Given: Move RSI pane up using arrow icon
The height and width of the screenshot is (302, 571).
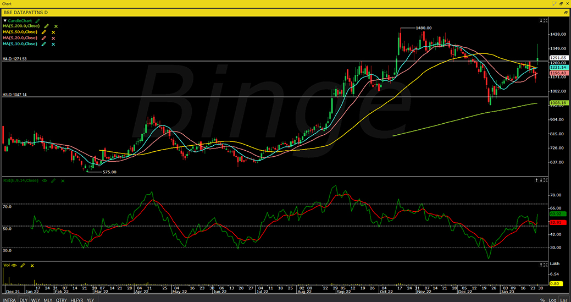Looking at the screenshot, I should [537, 180].
